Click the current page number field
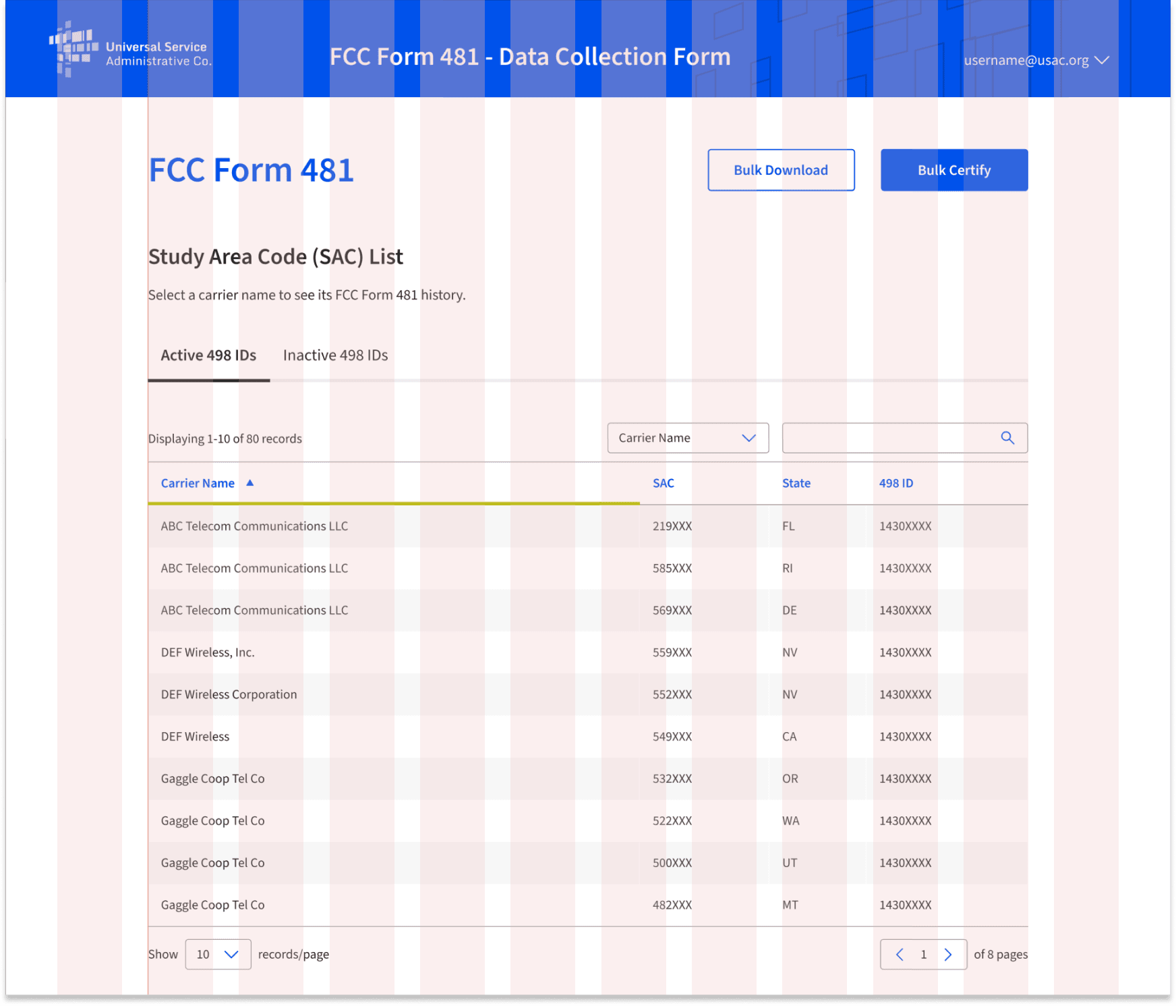 (x=924, y=954)
